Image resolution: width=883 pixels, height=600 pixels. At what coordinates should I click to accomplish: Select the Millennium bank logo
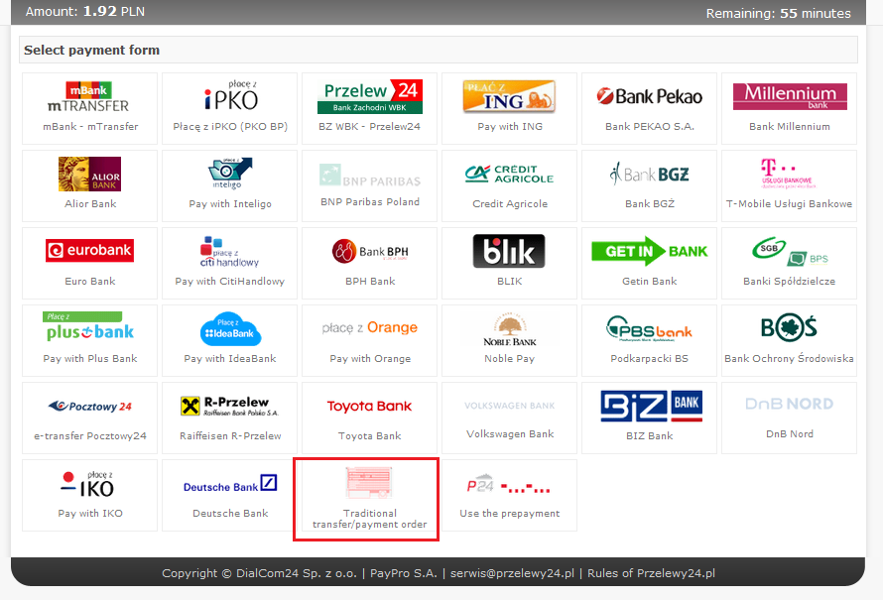tap(790, 96)
